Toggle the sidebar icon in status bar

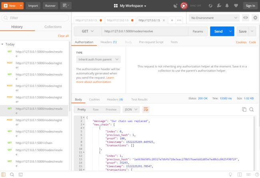point(3,174)
